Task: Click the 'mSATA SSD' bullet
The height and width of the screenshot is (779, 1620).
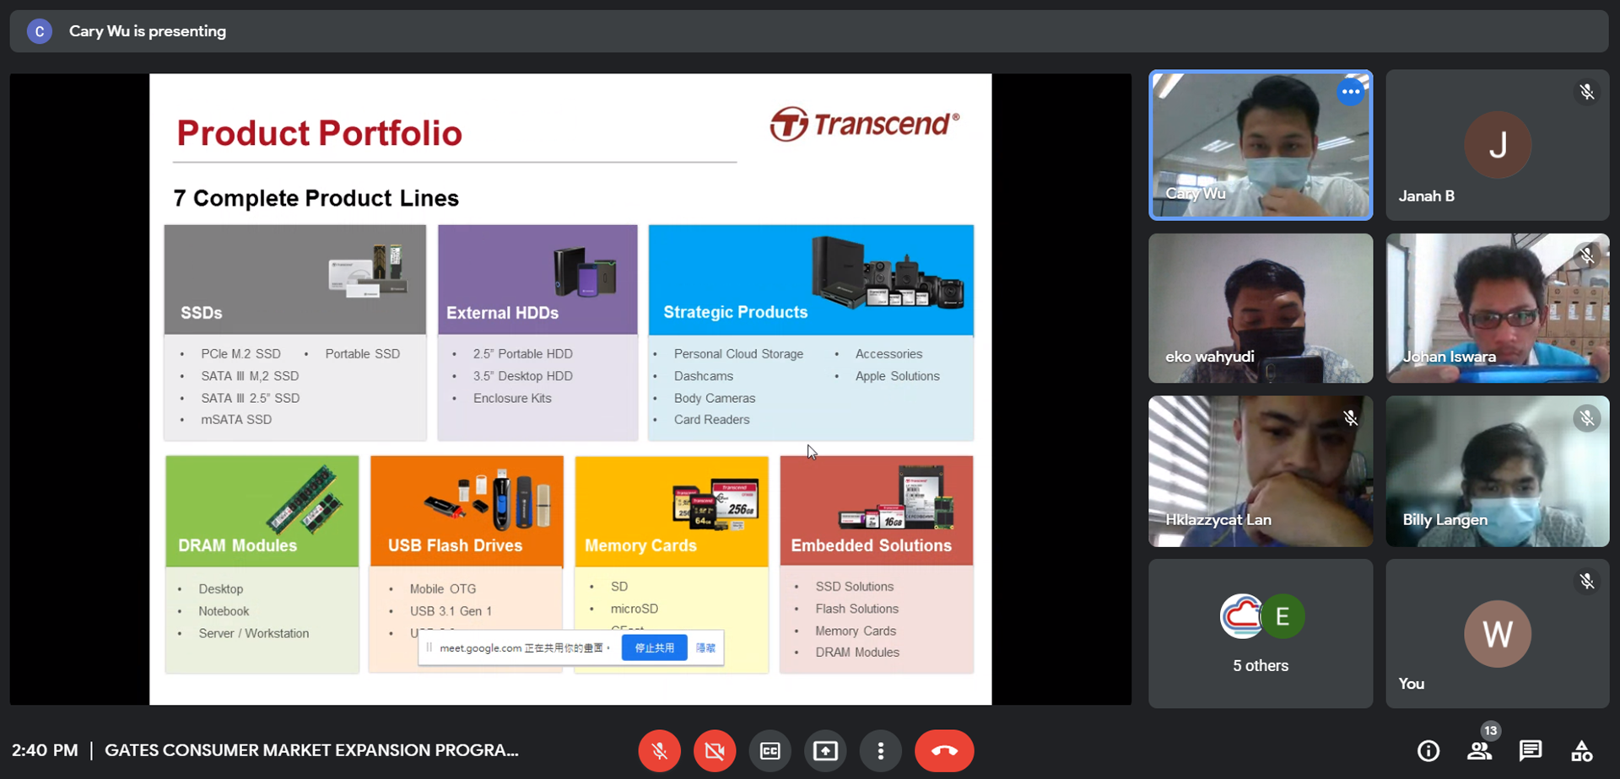Action: coord(236,420)
